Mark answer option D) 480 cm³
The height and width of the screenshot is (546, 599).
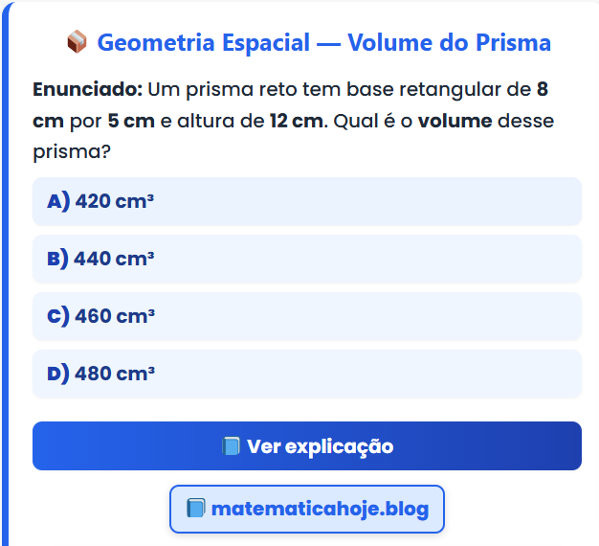[306, 374]
